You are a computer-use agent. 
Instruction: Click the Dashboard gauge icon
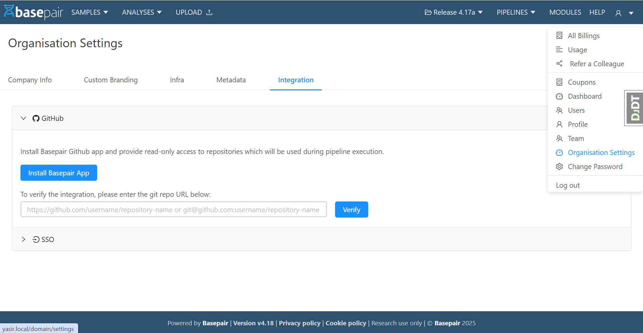559,96
